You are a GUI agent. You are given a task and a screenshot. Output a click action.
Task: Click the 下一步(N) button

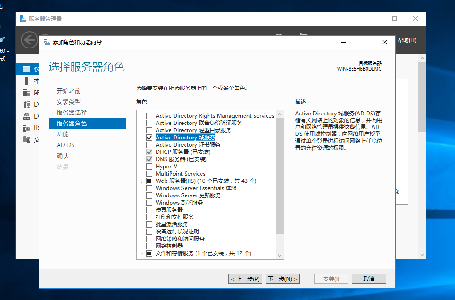click(x=282, y=279)
